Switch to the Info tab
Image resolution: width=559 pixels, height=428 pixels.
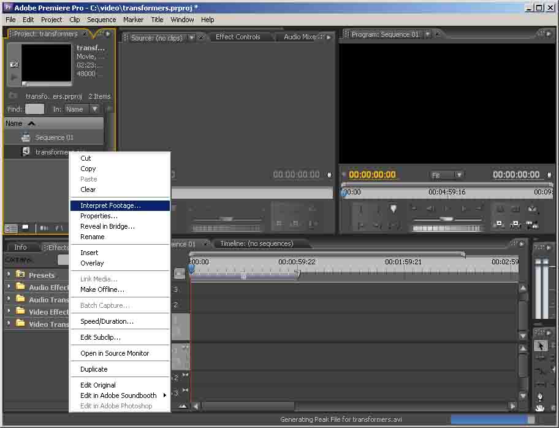[x=20, y=247]
